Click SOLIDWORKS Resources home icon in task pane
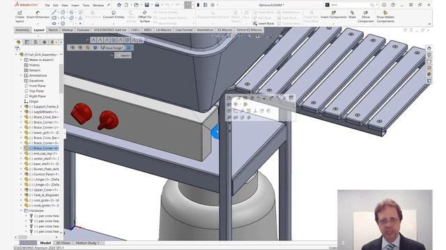 click(429, 48)
